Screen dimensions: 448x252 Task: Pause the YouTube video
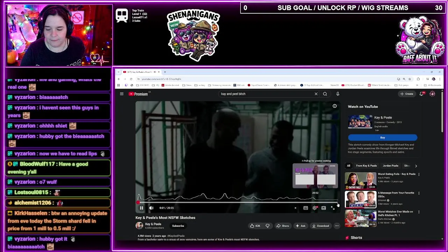(141, 208)
